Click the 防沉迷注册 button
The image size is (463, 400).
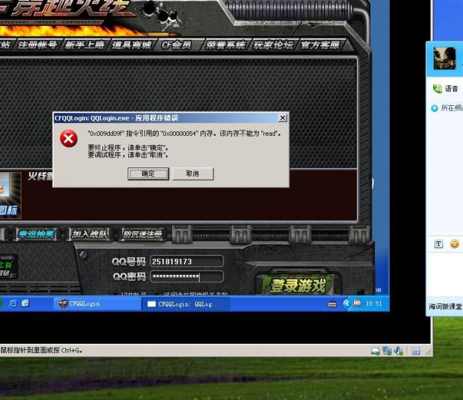pyautogui.click(x=142, y=234)
